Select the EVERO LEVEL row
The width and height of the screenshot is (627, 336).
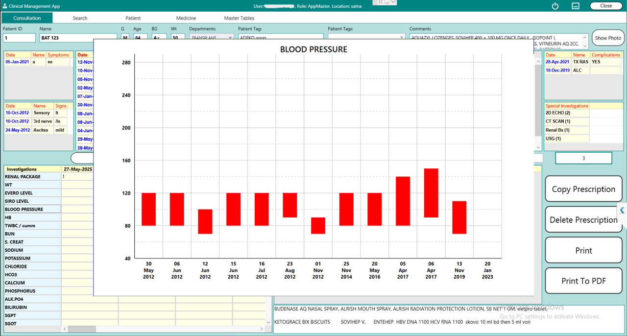32,193
